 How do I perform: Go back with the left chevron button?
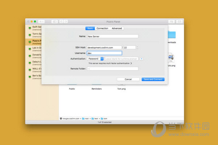61,21
